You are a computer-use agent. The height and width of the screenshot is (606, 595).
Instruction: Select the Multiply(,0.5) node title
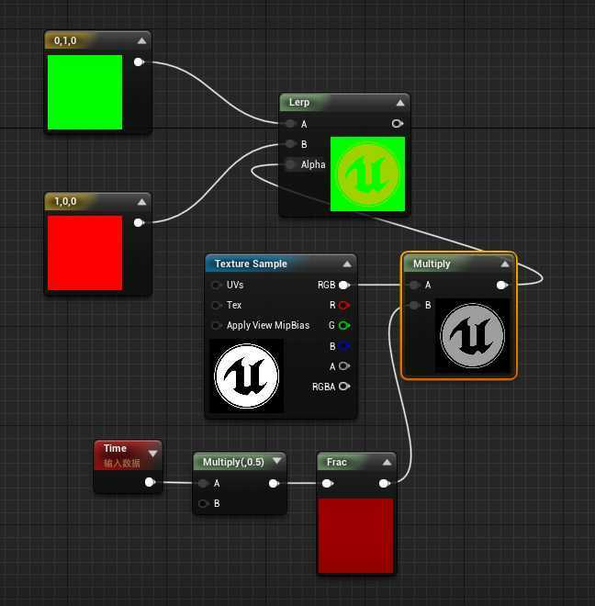(x=233, y=462)
